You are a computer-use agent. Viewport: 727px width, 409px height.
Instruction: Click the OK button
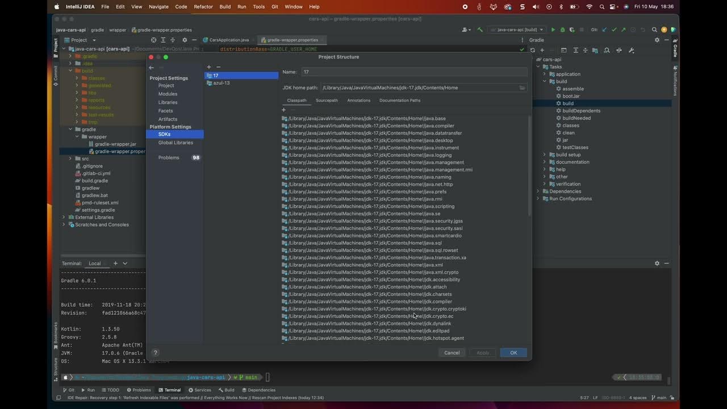[x=513, y=353]
